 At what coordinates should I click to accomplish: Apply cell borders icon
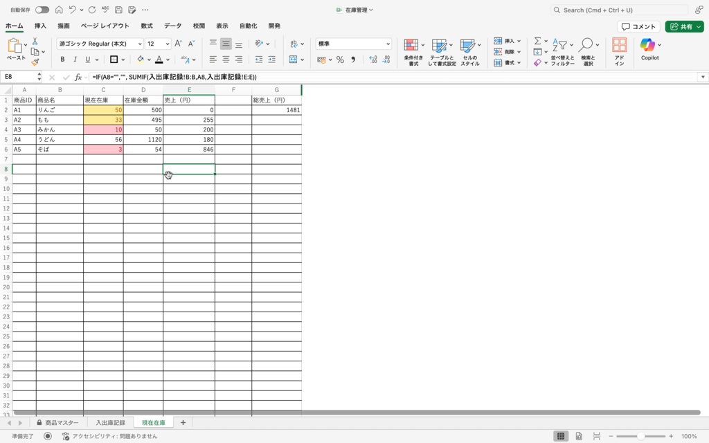[114, 60]
